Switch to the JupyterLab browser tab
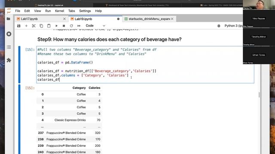The image size is (275, 154). 49,5
